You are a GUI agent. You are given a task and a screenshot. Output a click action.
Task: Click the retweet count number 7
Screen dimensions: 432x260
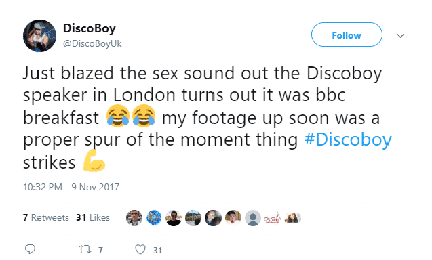(x=100, y=250)
